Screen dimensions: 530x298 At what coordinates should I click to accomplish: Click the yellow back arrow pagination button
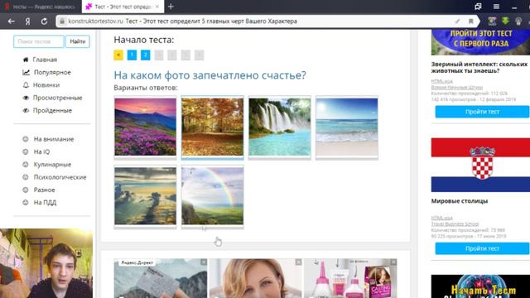(118, 55)
